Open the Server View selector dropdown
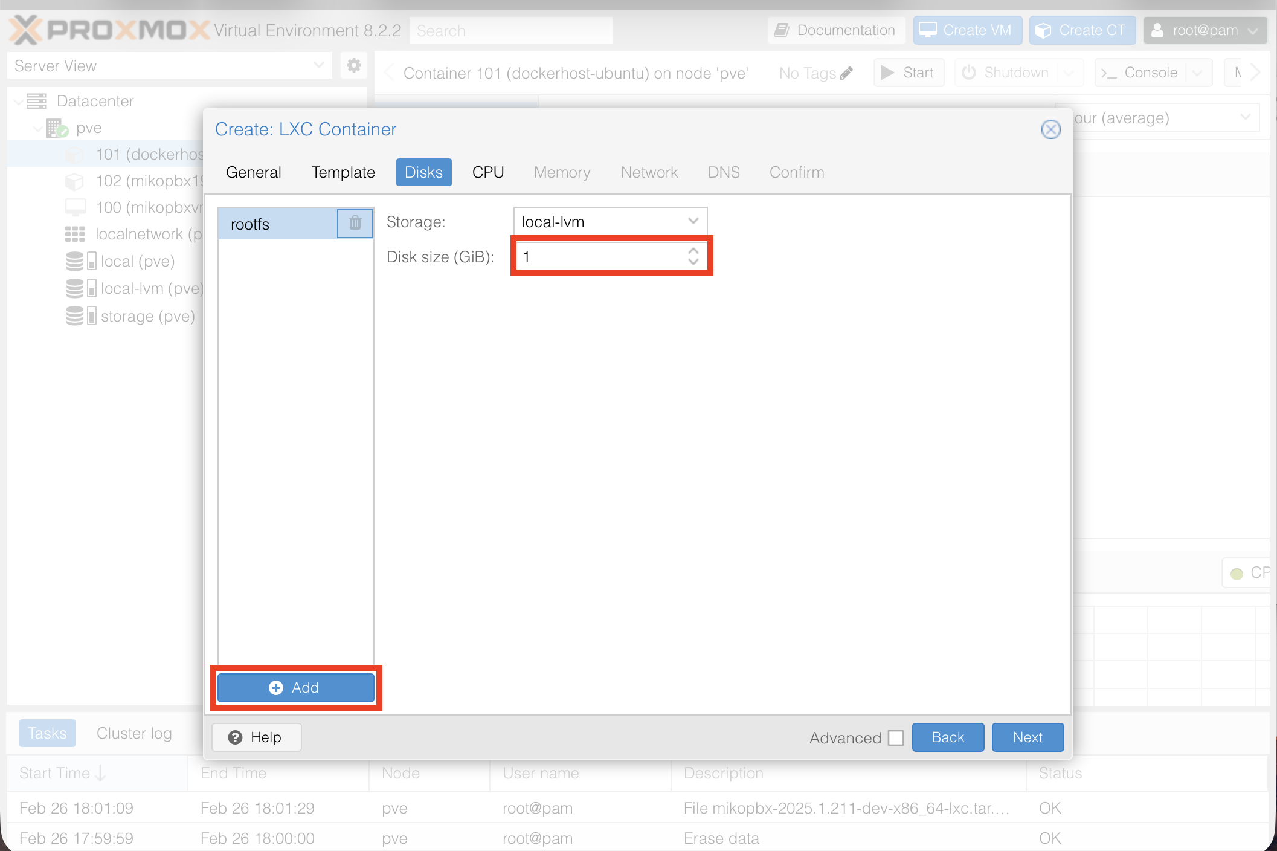This screenshot has width=1277, height=851. click(x=169, y=66)
